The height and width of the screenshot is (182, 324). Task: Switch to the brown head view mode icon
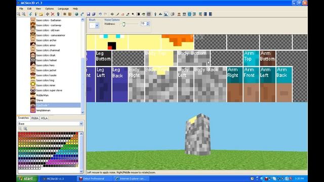179,14
